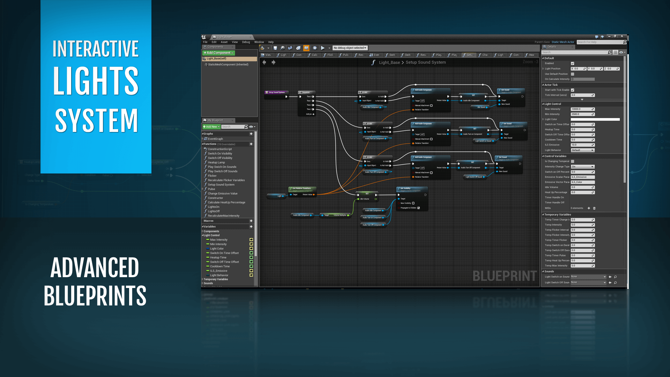
Task: Open the Window menu
Action: [x=259, y=42]
